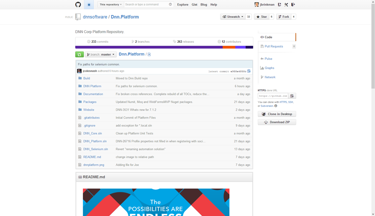This screenshot has height=216, width=375.
Task: Add a new file with the plus icon
Action: [149, 54]
